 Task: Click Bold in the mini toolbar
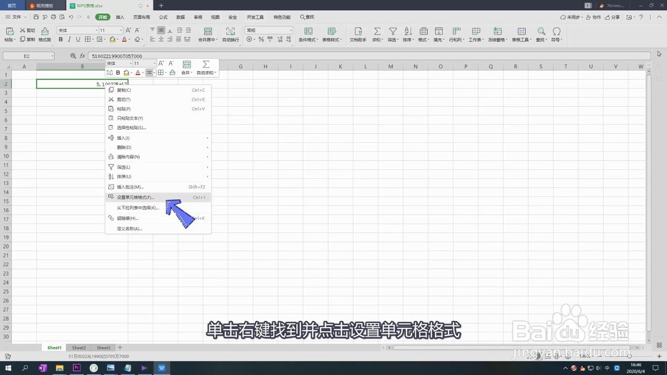pyautogui.click(x=118, y=72)
